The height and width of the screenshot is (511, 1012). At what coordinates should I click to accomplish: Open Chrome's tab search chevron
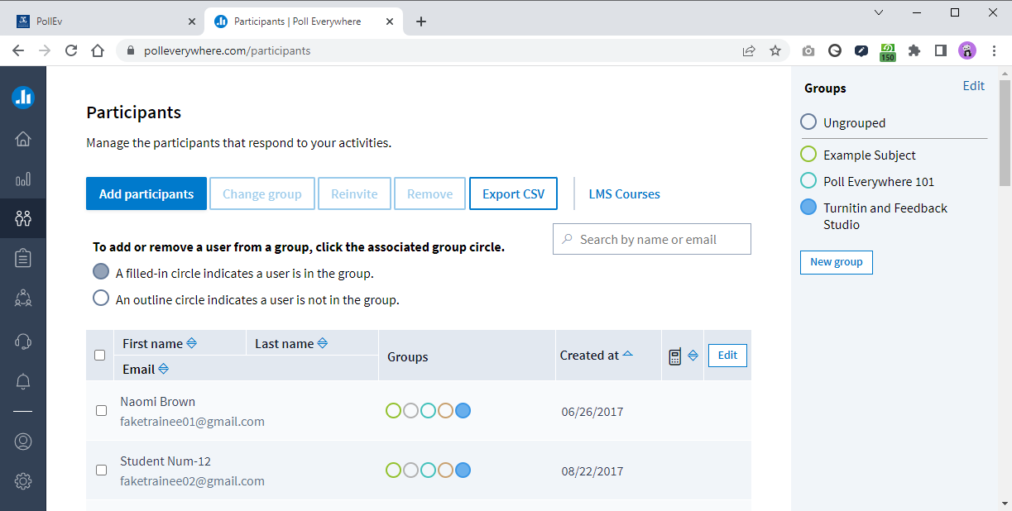point(879,12)
